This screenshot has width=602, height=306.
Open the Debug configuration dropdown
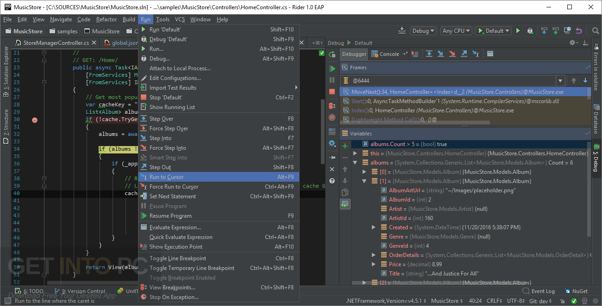coord(423,31)
